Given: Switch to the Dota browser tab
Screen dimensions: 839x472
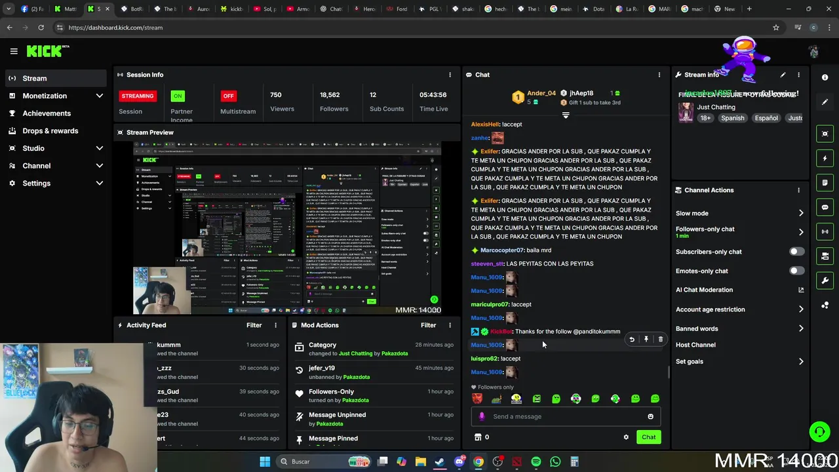Looking at the screenshot, I should [594, 9].
